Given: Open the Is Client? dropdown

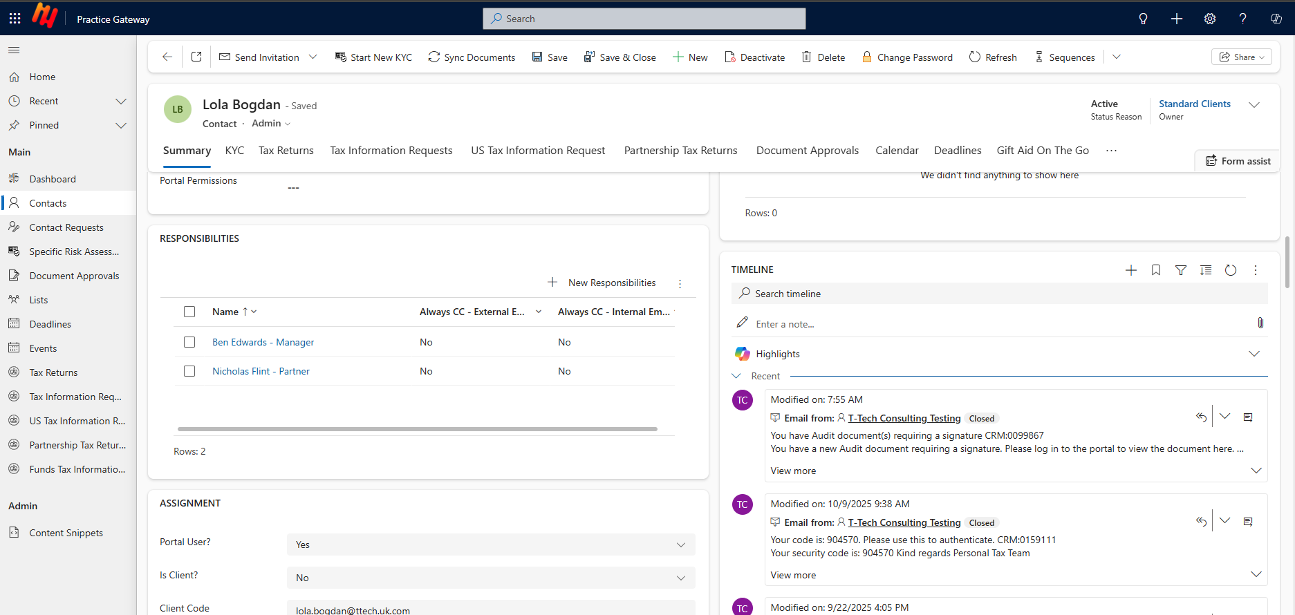Looking at the screenshot, I should click(491, 578).
